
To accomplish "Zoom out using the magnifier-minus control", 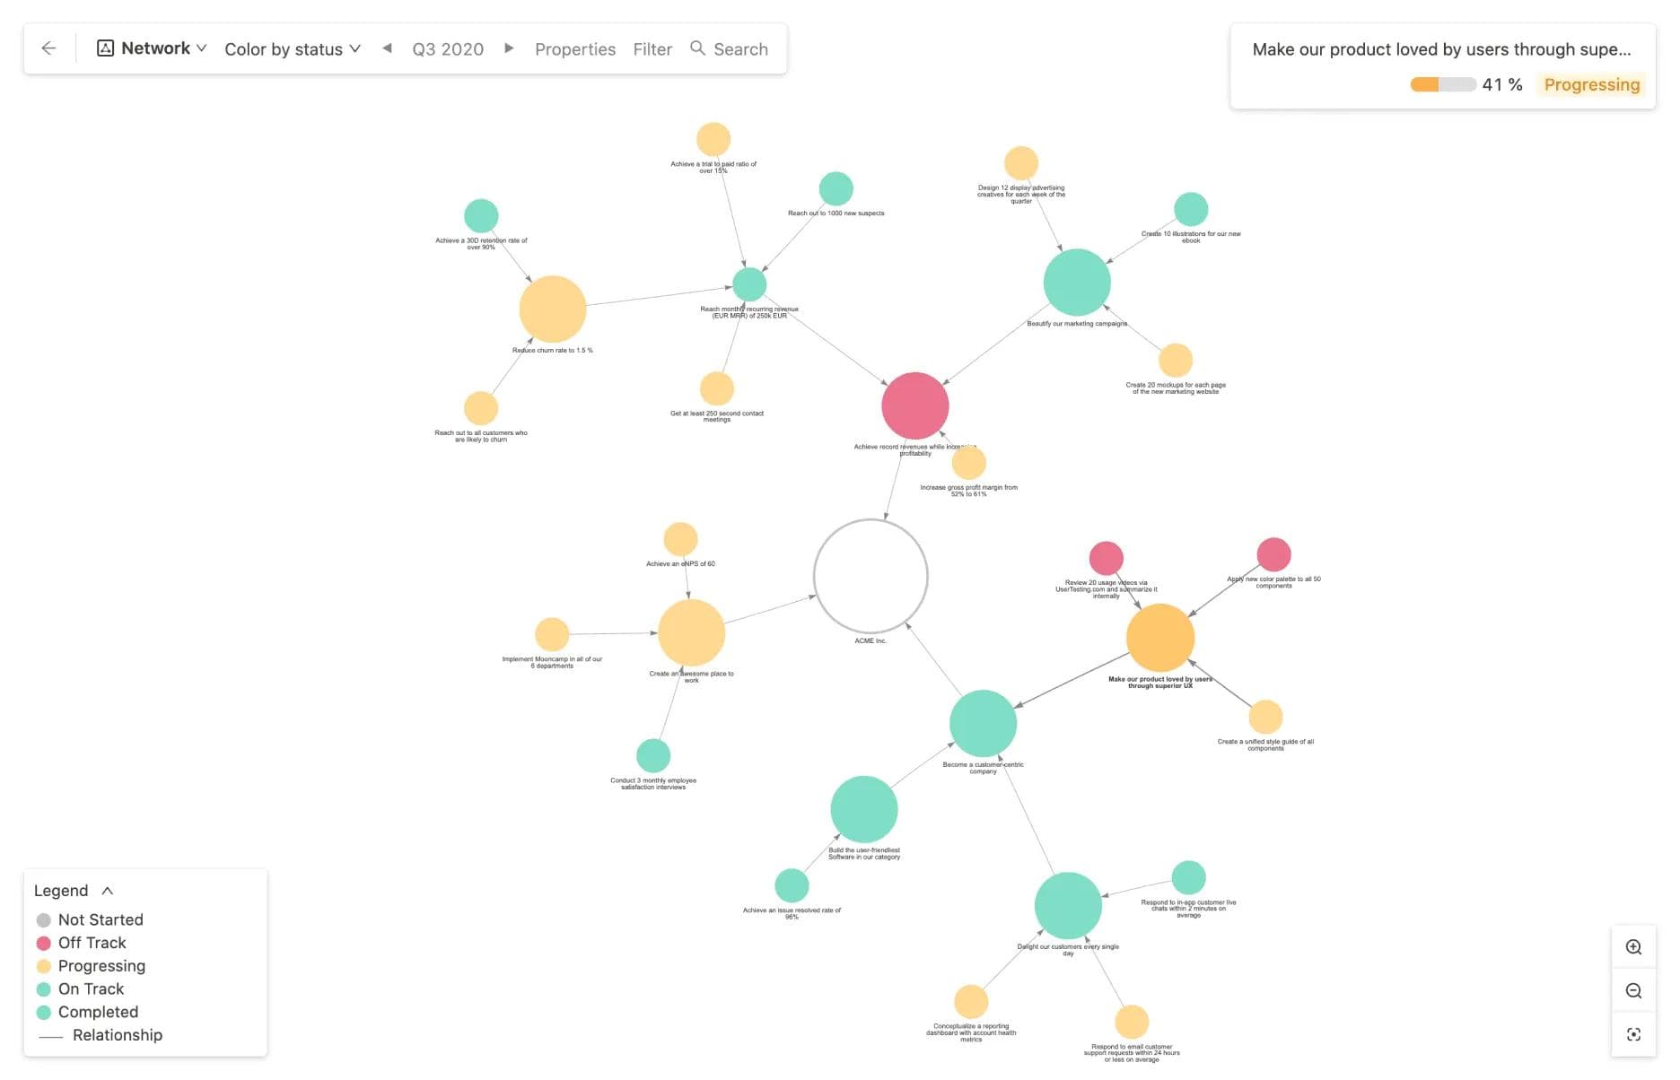I will click(x=1633, y=990).
